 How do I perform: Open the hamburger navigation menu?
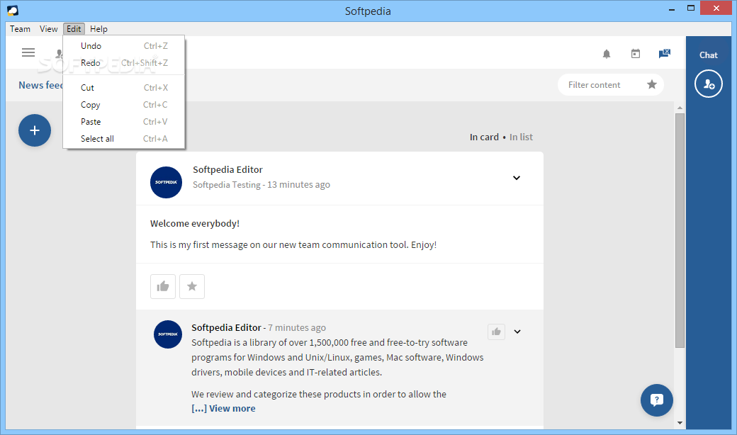(x=28, y=52)
